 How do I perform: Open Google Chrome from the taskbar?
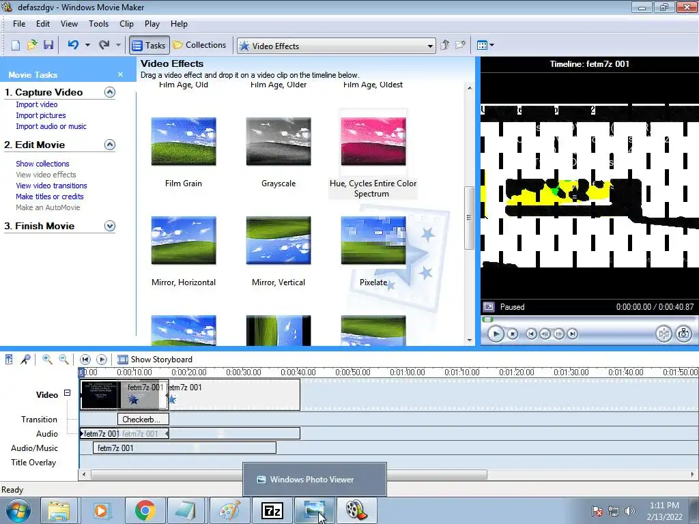click(145, 510)
